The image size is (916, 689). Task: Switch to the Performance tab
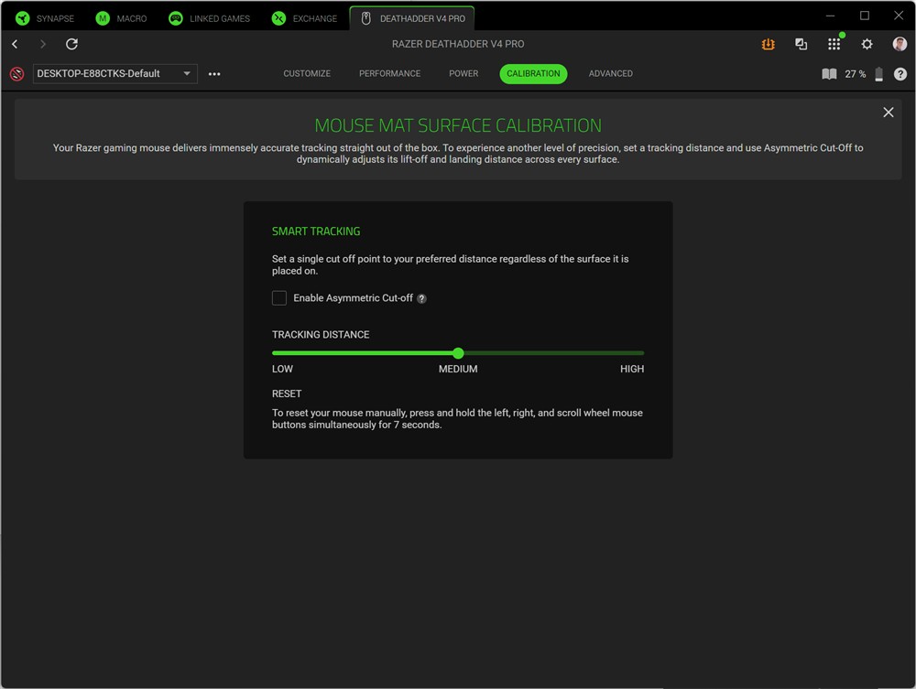[x=389, y=74]
